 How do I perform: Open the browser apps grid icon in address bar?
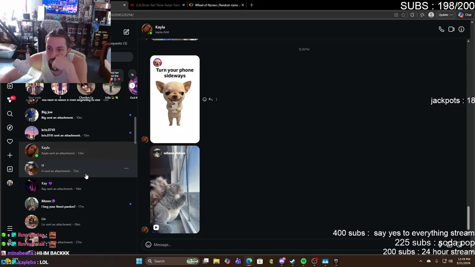click(396, 15)
